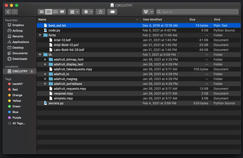Switch to gallery view
This screenshot has height=158, width=243.
click(x=62, y=12)
